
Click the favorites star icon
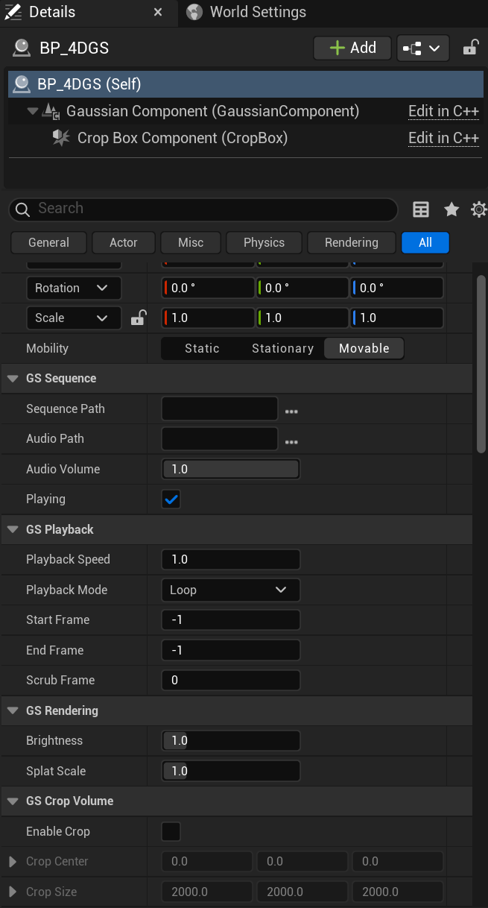(451, 209)
